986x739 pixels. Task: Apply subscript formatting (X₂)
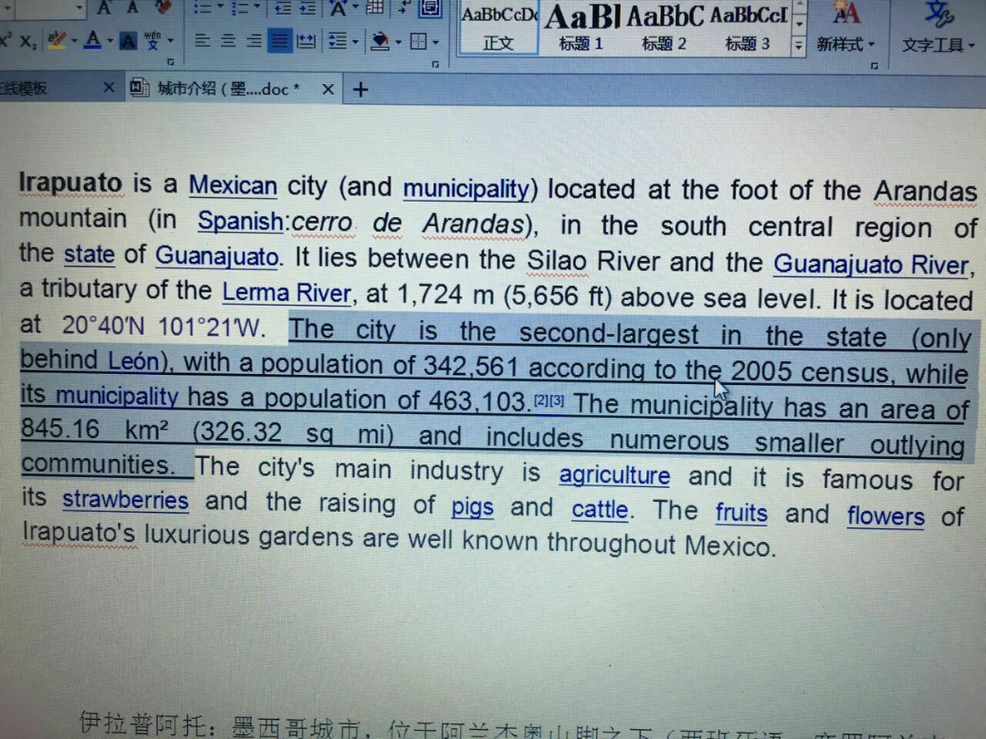click(27, 41)
